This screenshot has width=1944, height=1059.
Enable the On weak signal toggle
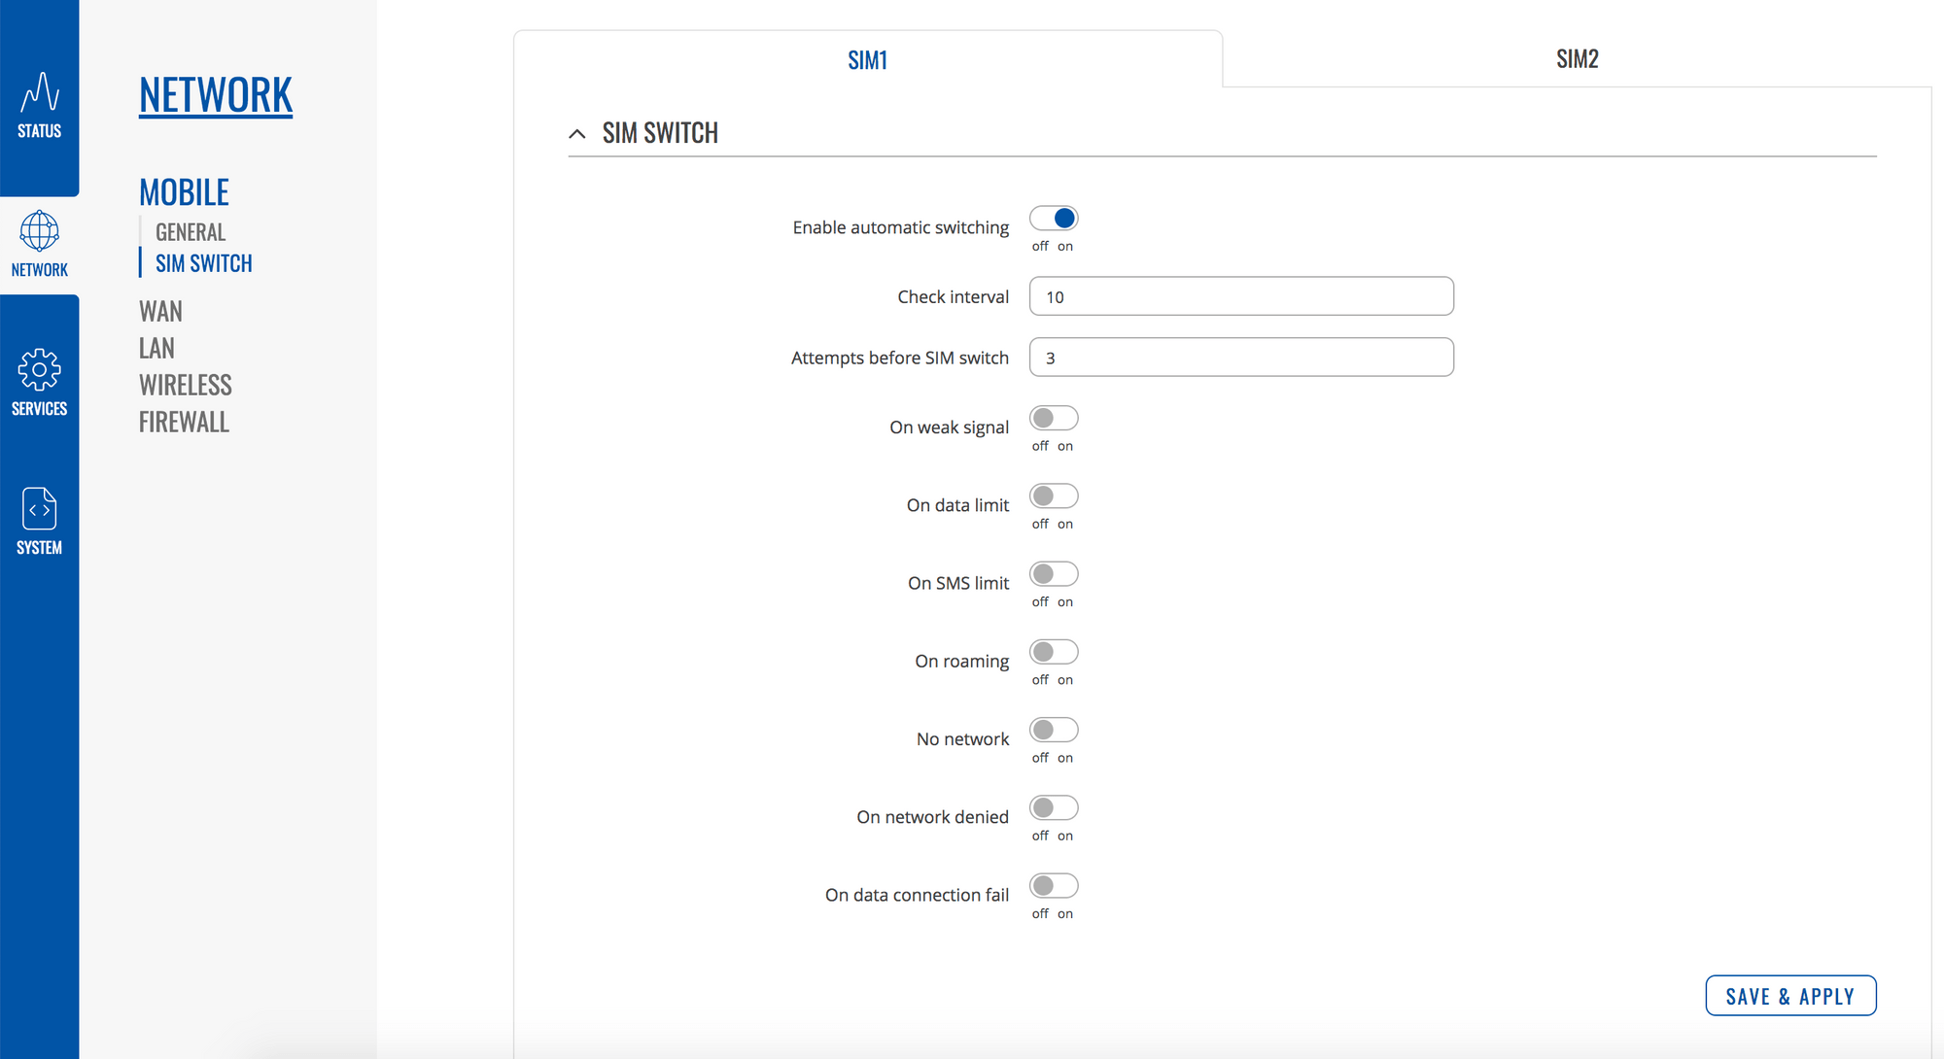1054,418
